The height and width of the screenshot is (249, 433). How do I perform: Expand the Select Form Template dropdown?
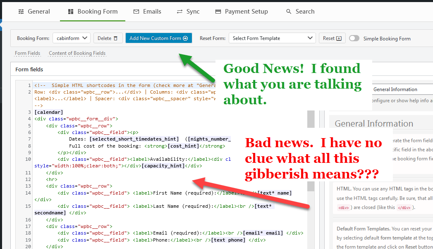pos(272,38)
